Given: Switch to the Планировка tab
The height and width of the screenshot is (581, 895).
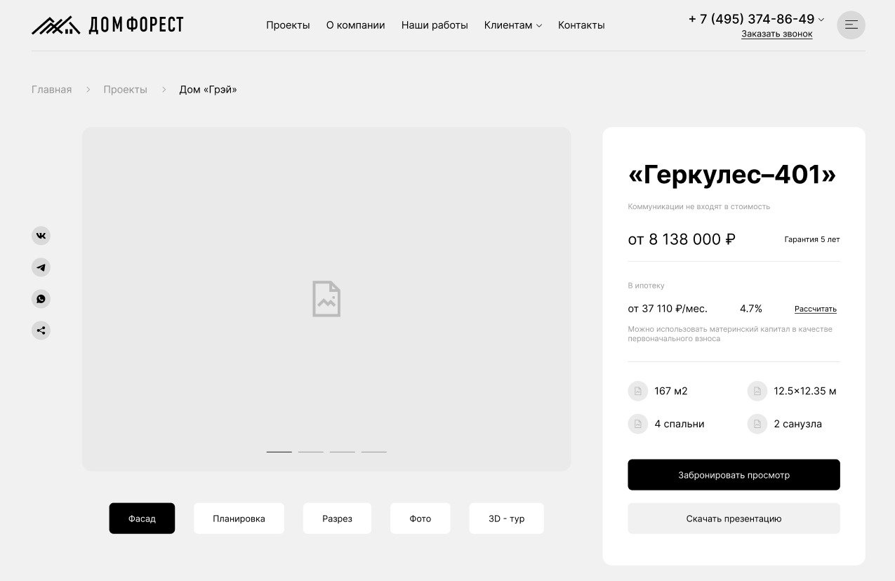Looking at the screenshot, I should point(239,519).
